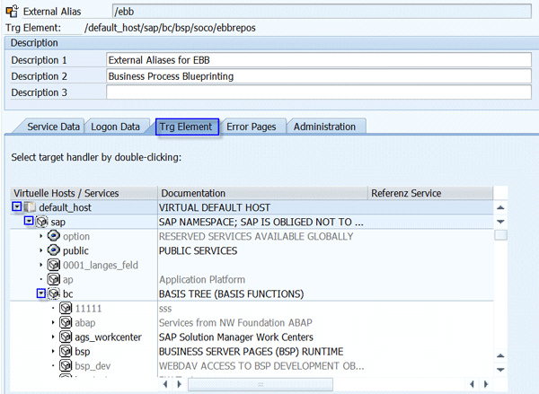Select the public tree item label

click(75, 250)
